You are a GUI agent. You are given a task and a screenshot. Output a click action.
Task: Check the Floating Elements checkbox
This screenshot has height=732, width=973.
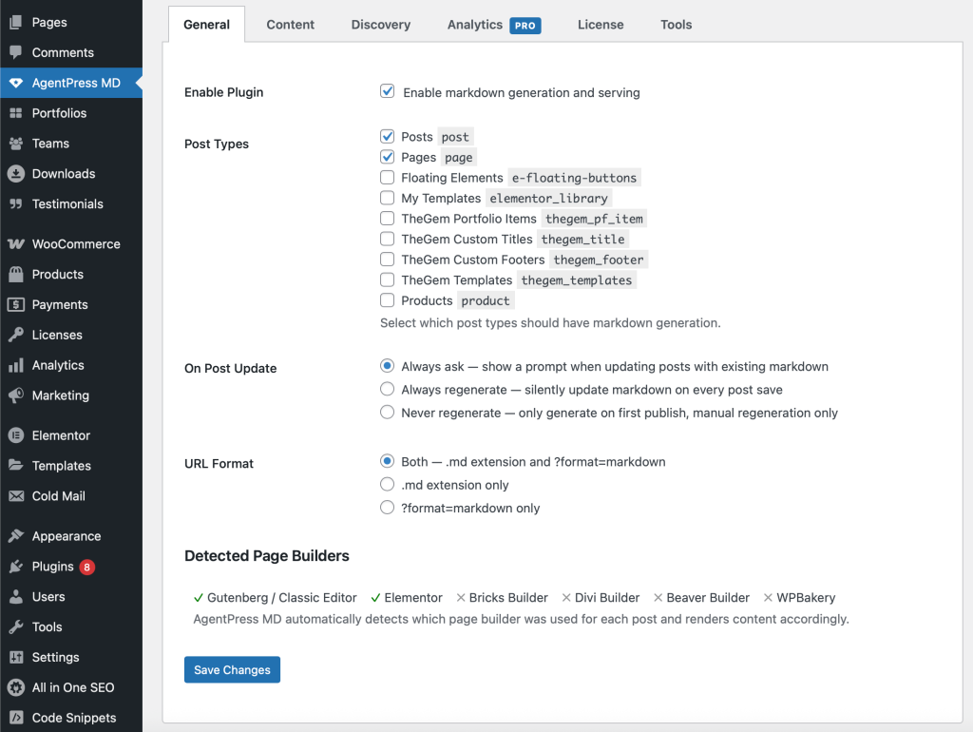[x=388, y=178]
